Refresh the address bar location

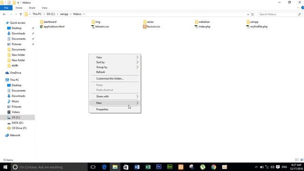point(252,14)
